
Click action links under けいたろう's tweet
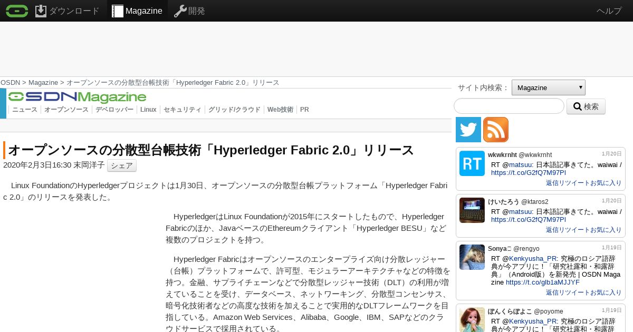(583, 230)
